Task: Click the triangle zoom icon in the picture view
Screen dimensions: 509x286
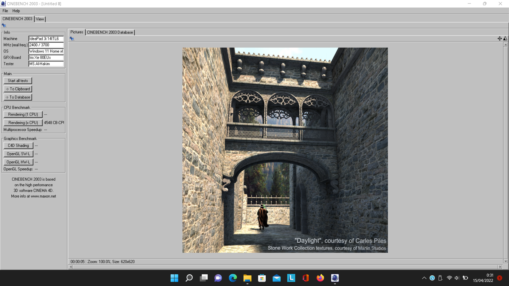Action: 505,39
